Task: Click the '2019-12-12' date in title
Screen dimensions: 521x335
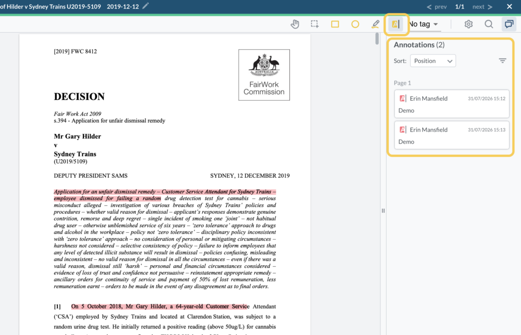Action: 123,7
